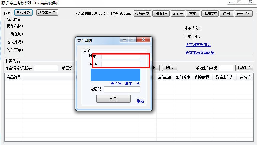Close the 京东登陆 dialog window
Image resolution: width=257 pixels, height=145 pixels.
click(x=144, y=40)
